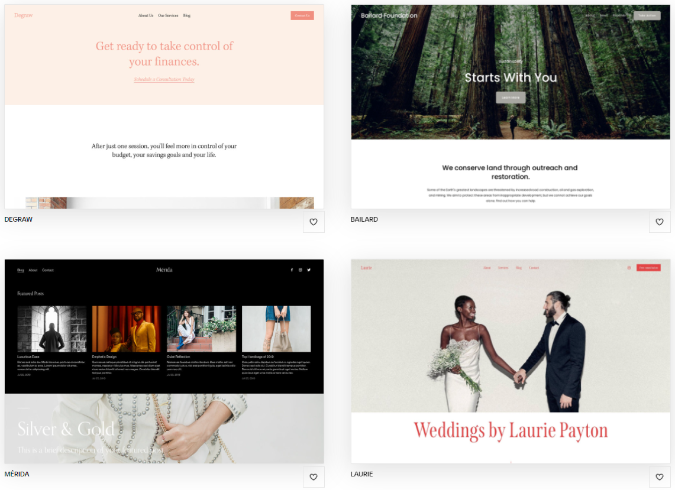675x490 pixels.
Task: Click the Bailard Foundation logo text
Action: [389, 15]
